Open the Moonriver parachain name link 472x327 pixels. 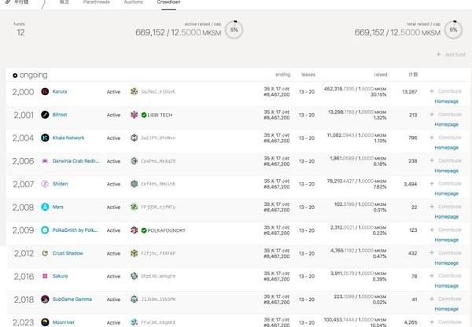pyautogui.click(x=64, y=322)
